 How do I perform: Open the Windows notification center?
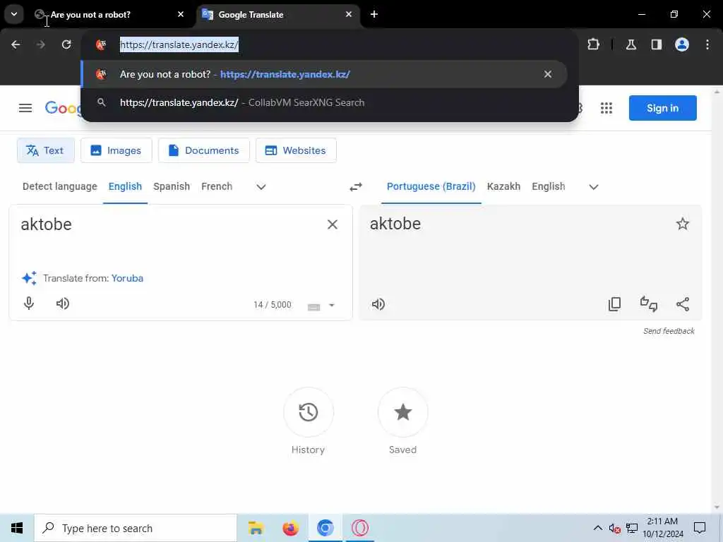(x=700, y=528)
